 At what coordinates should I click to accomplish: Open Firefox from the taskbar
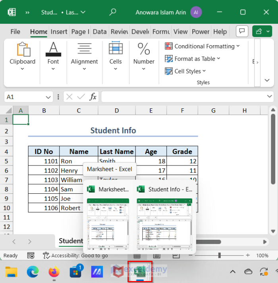(x=54, y=272)
